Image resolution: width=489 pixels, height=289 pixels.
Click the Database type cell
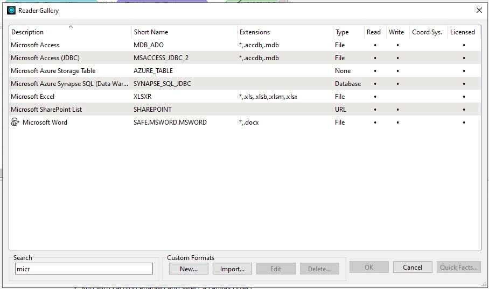[x=348, y=84]
